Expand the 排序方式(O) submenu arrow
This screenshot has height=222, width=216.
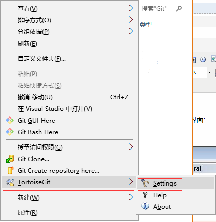pyautogui.click(x=131, y=20)
